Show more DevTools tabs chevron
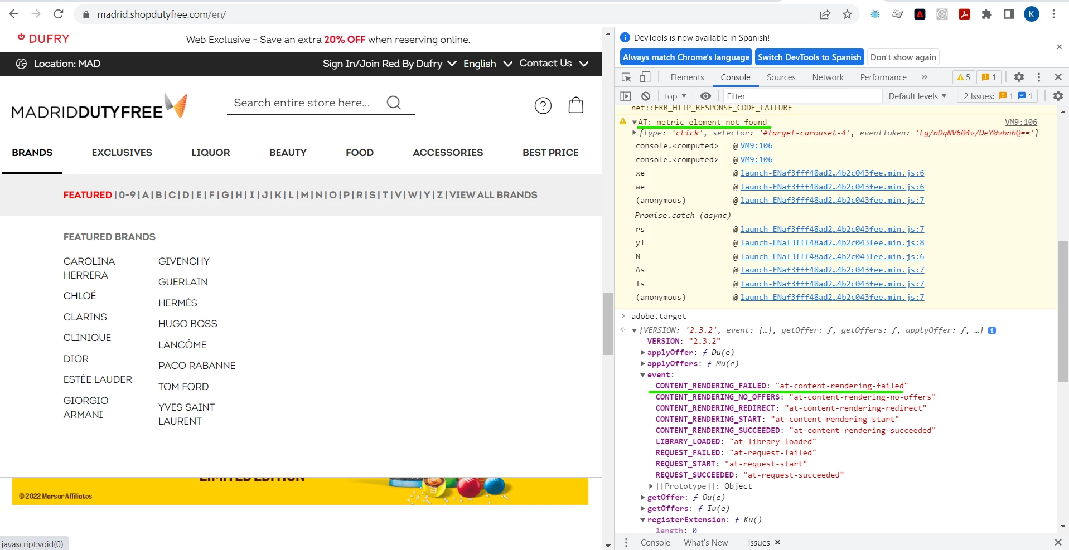Image resolution: width=1069 pixels, height=550 pixels. tap(924, 77)
